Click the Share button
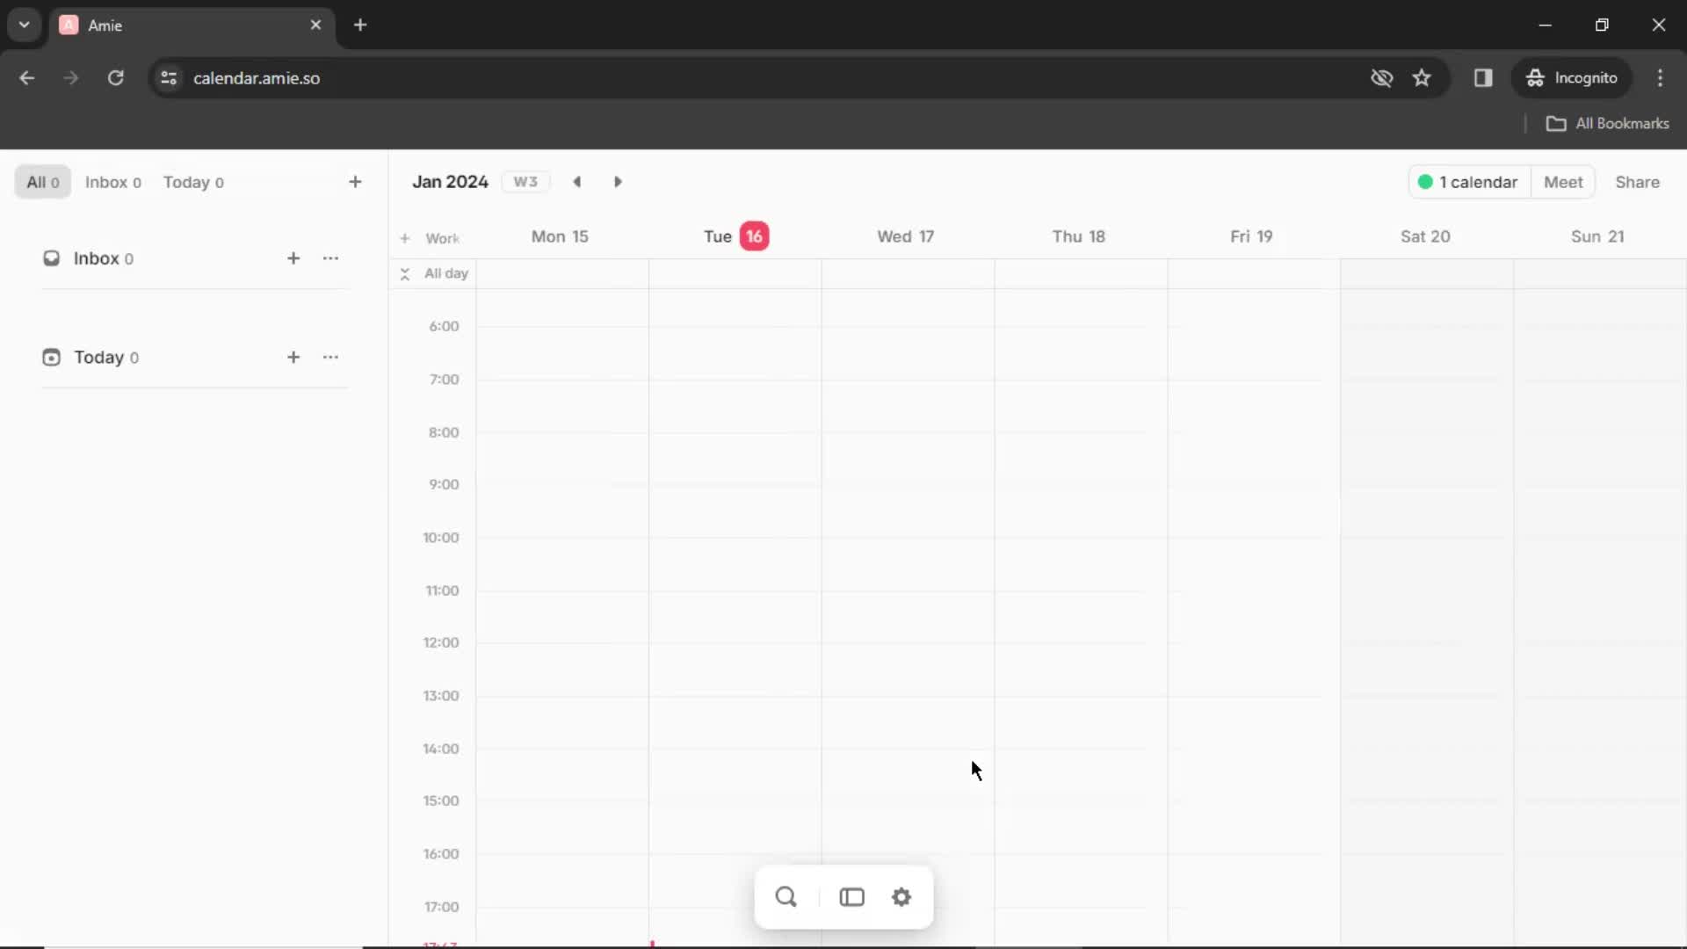 coord(1639,182)
